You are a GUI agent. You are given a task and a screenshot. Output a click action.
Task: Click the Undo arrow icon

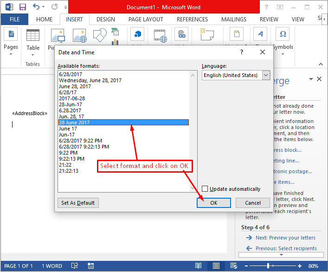pyautogui.click(x=36, y=6)
